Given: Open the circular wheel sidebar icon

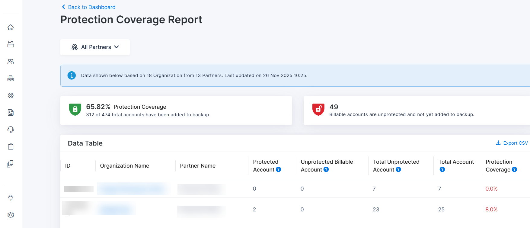Looking at the screenshot, I should click(11, 95).
